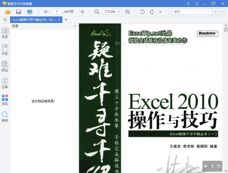This screenshot has height=173, width=228.
Task: Collapse the sidebar panel
Action: 5,20
